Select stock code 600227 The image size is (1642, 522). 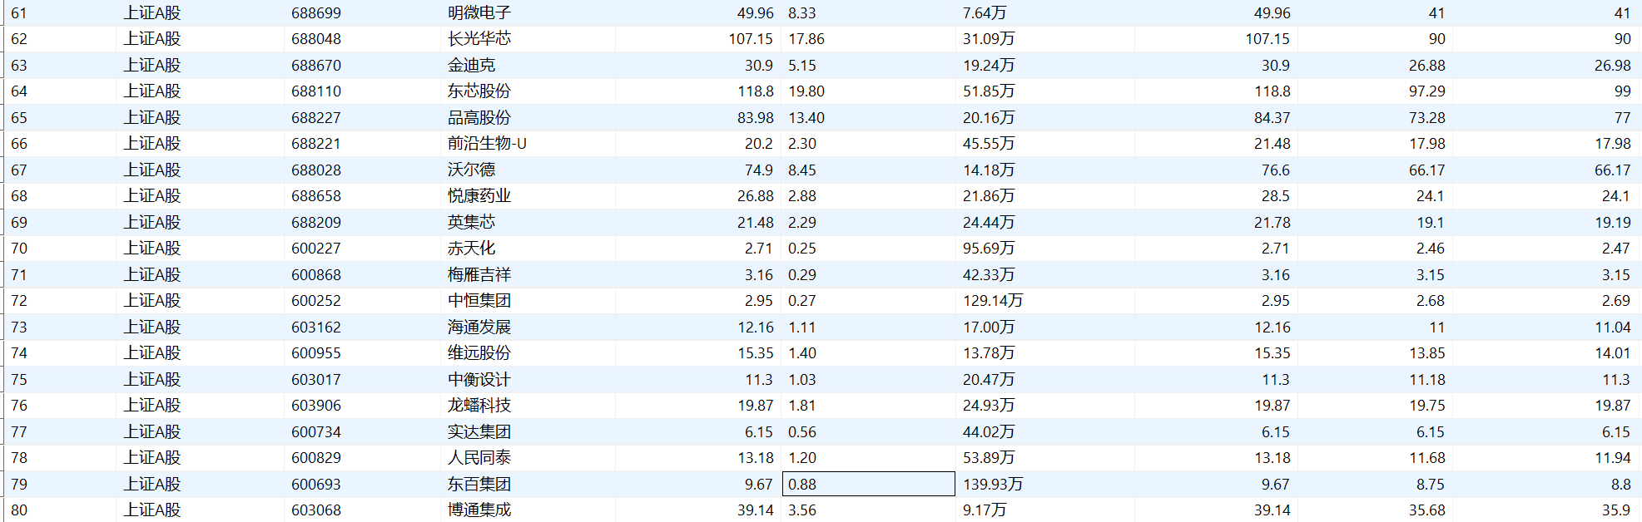(x=316, y=249)
